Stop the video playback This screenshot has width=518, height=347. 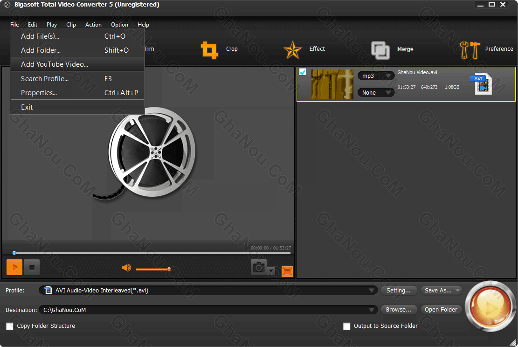coord(32,267)
